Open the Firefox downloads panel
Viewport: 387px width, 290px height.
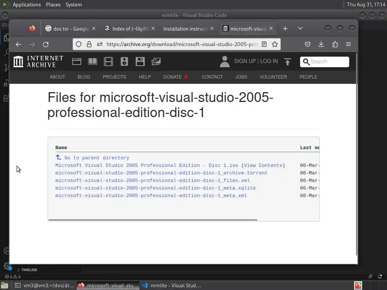[x=321, y=44]
